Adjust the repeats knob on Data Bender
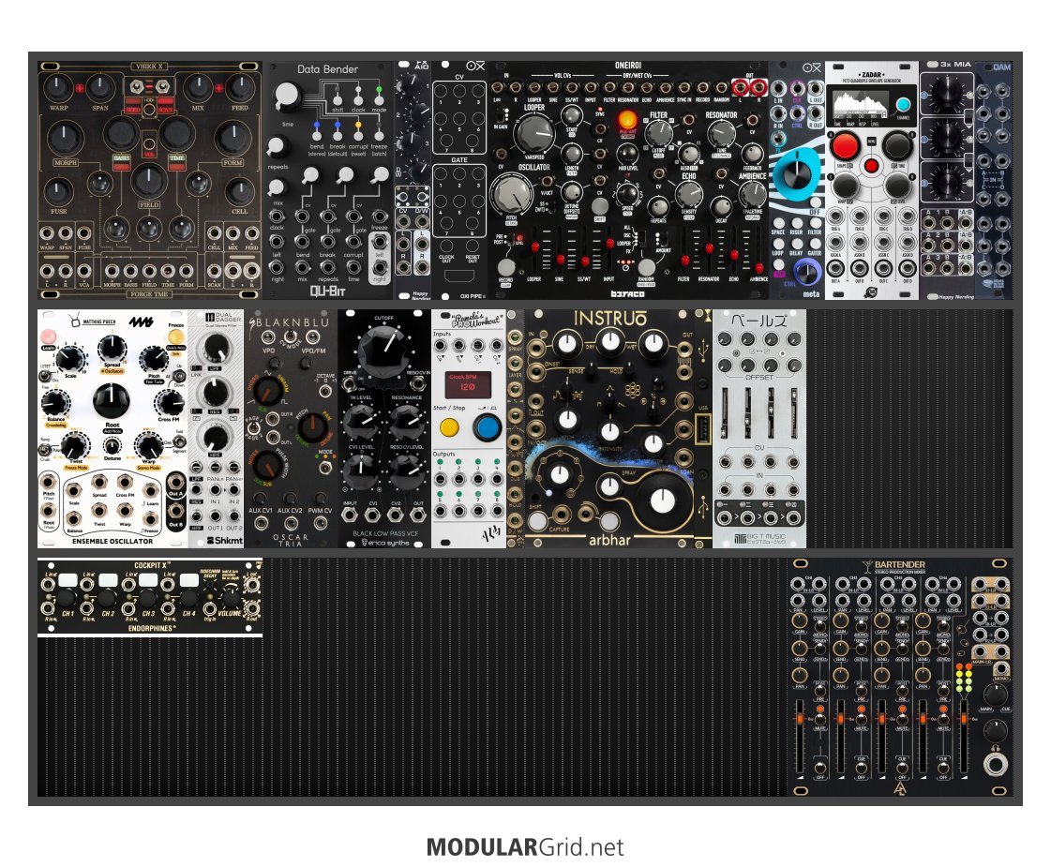Screen dimensions: 1051x867 coord(278,145)
